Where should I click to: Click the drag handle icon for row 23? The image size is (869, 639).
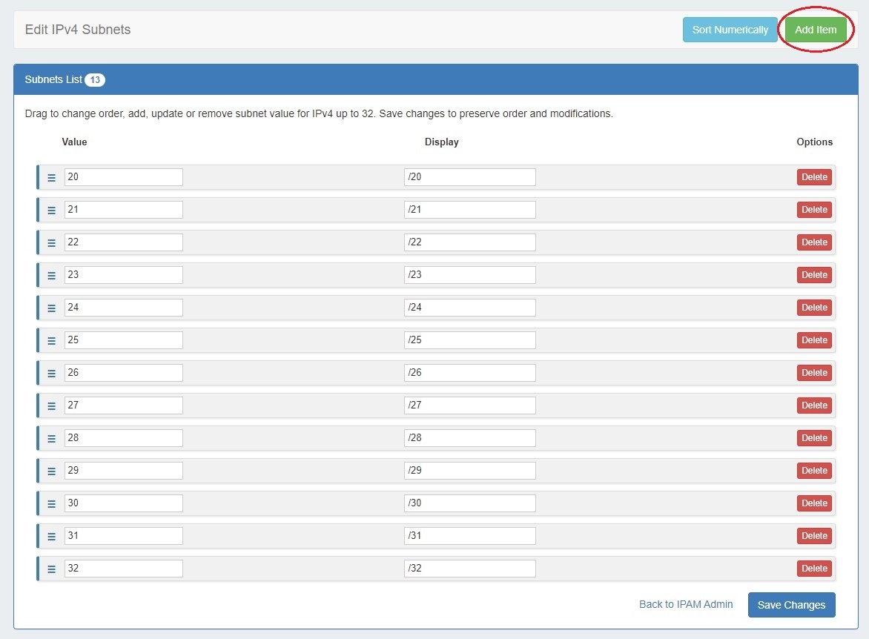(51, 276)
